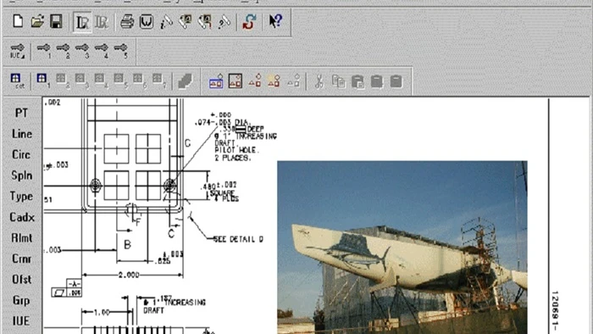Screen dimensions: 593x334
Task: Choose the Spln side menu entry
Action: coord(21,175)
